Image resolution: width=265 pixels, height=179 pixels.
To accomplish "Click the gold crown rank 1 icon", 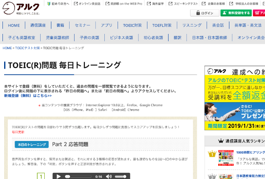I will click(x=212, y=154).
